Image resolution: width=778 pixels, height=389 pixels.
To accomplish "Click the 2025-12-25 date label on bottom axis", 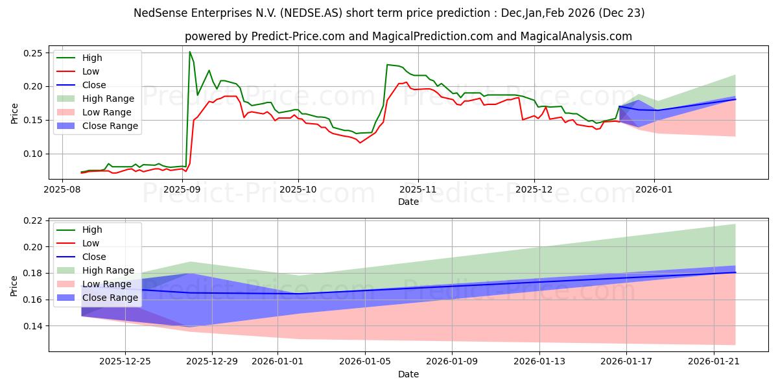I will click(x=125, y=362).
